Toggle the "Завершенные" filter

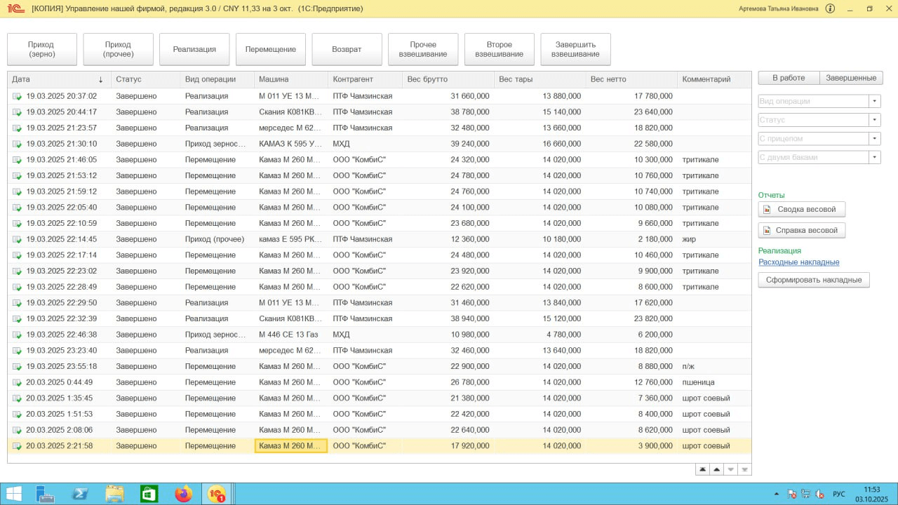point(851,78)
